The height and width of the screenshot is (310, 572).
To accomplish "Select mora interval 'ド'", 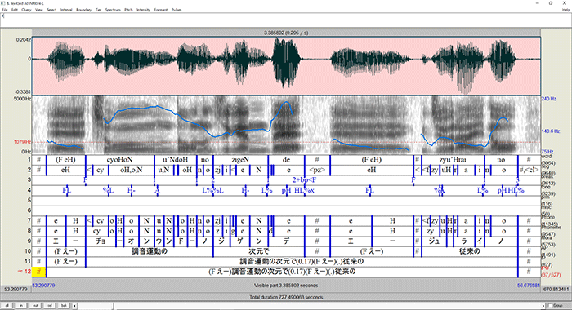I will click(x=181, y=241).
